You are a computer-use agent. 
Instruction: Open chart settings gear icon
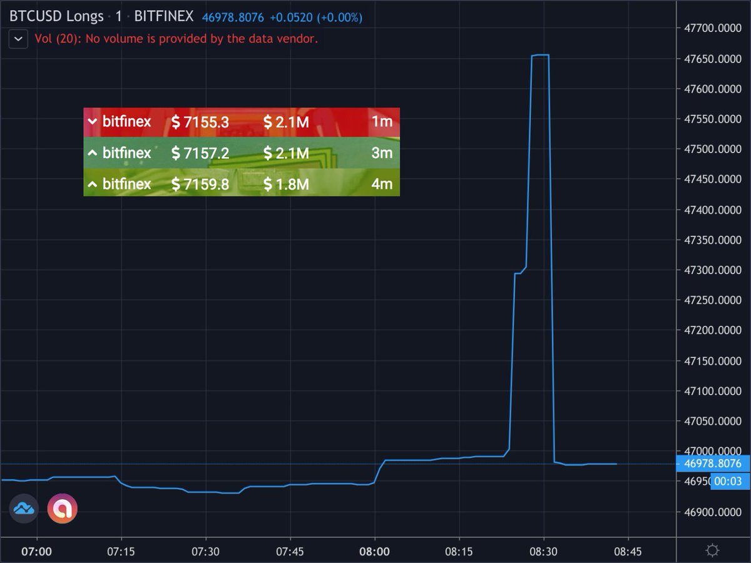tap(712, 550)
